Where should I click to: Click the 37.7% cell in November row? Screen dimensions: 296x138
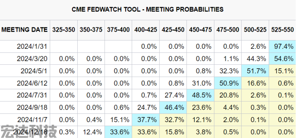[x=146, y=120]
